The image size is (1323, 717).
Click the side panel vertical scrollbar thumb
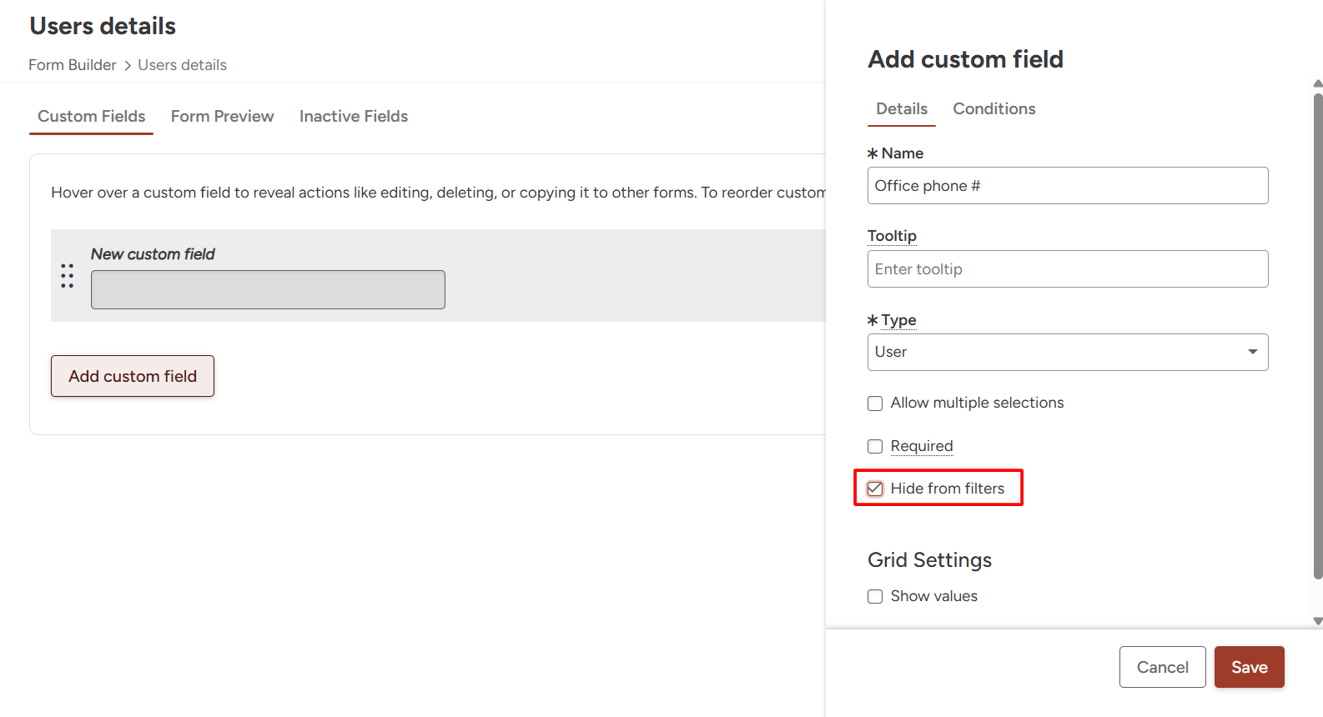(x=1317, y=333)
